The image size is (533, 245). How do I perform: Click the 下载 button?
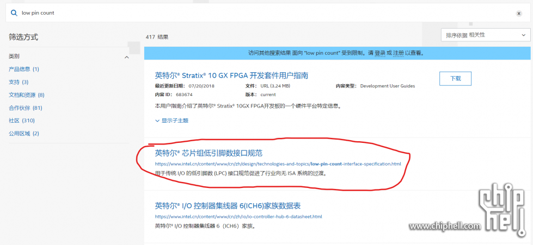456,78
